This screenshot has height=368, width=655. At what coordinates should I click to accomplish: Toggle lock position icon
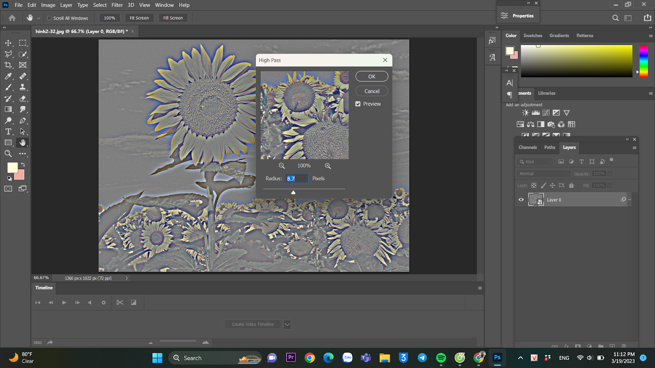(x=552, y=185)
